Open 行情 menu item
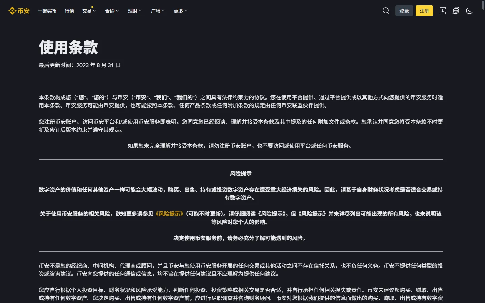The image size is (485, 303). click(x=69, y=11)
